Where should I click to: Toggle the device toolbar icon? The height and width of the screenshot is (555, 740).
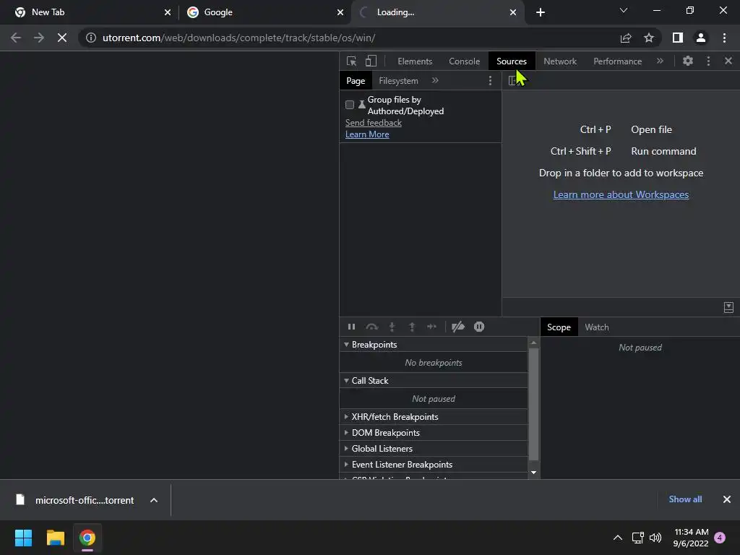[x=371, y=61]
